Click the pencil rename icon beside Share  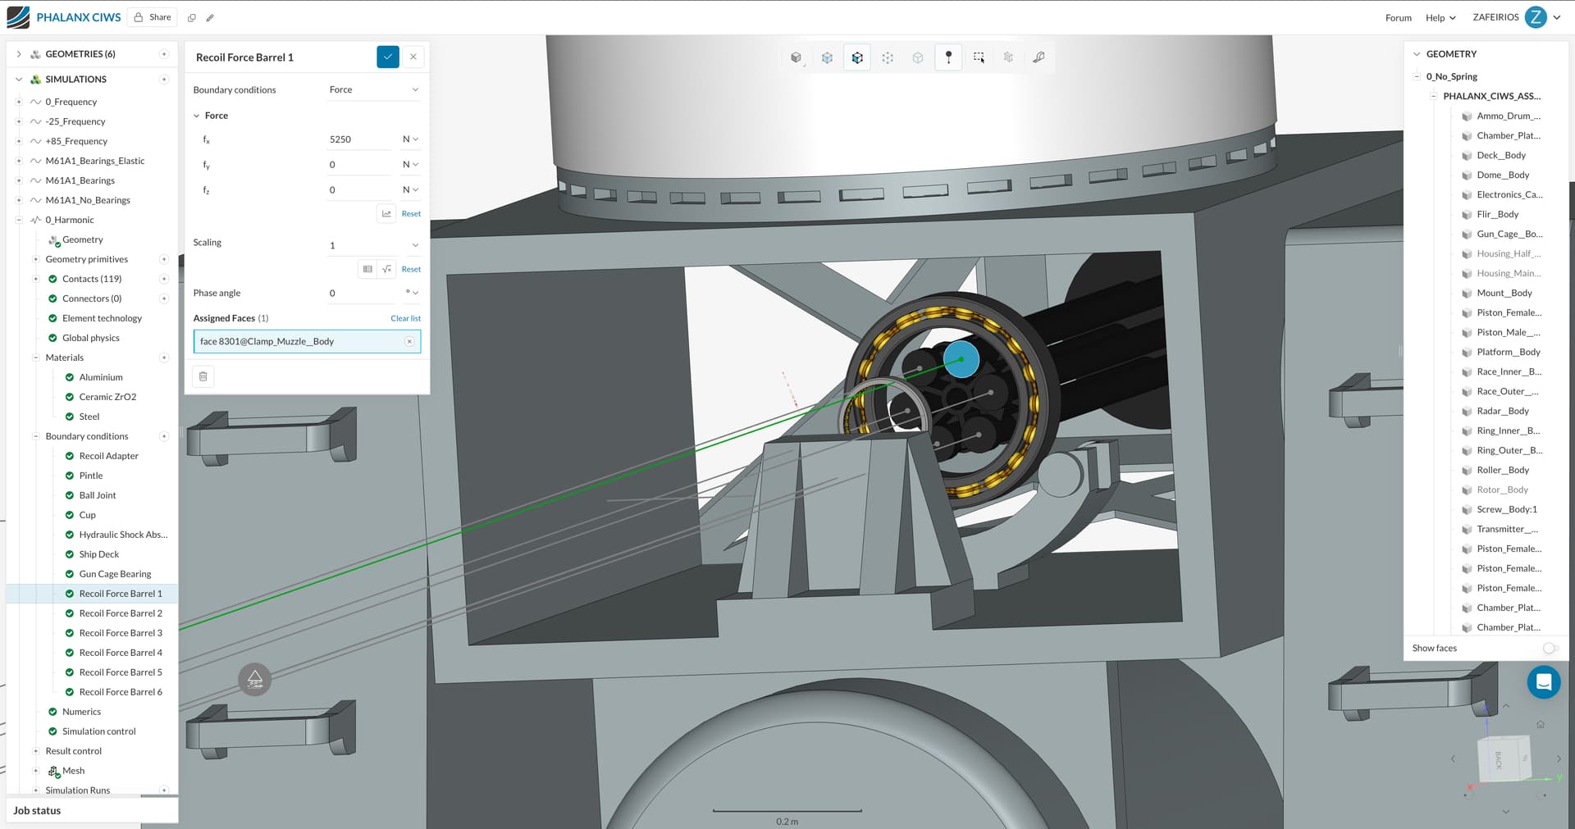pyautogui.click(x=210, y=17)
